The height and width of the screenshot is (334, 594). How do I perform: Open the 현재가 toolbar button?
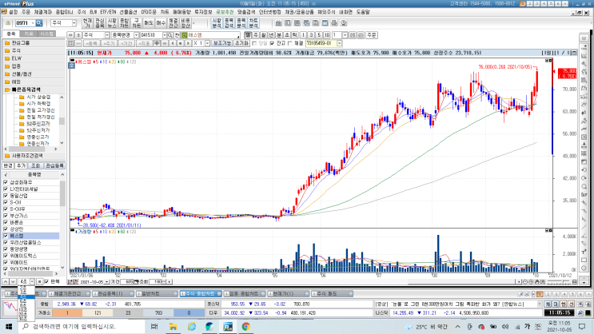point(87,23)
